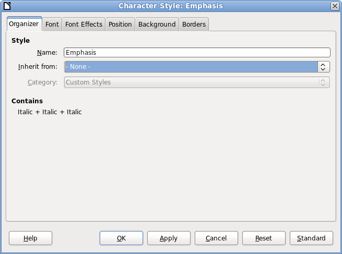Open the Borders tab
Image resolution: width=342 pixels, height=254 pixels.
coord(194,25)
